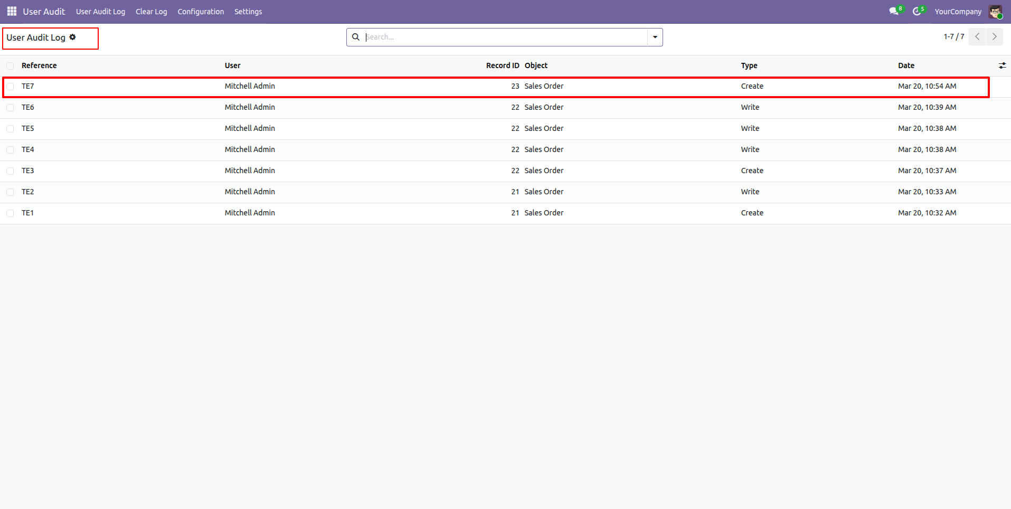The height and width of the screenshot is (509, 1011).
Task: Click the Mitchell Admin user avatar
Action: coord(995,12)
